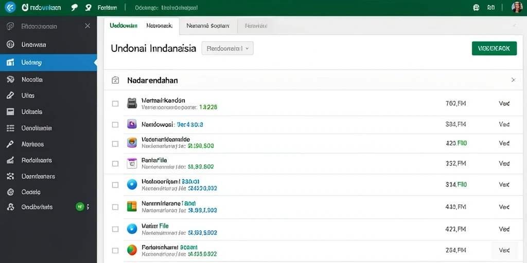Click the colorful Pardotonhami row icon
This screenshot has width=527, height=263.
click(132, 250)
